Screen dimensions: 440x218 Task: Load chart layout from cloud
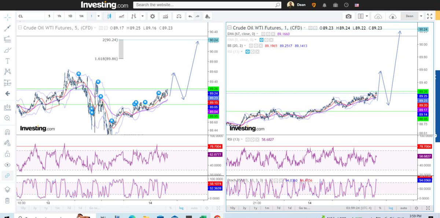[x=378, y=16]
